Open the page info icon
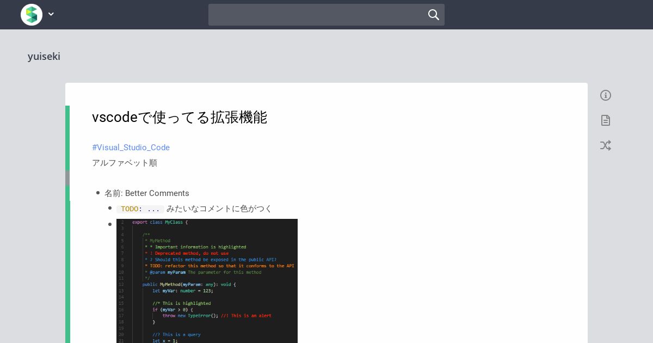 pyautogui.click(x=606, y=95)
